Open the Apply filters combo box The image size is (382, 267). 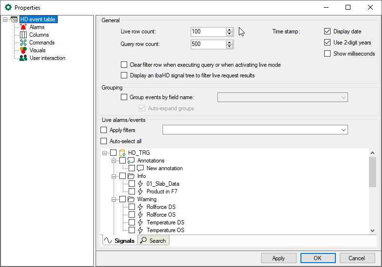255,130
